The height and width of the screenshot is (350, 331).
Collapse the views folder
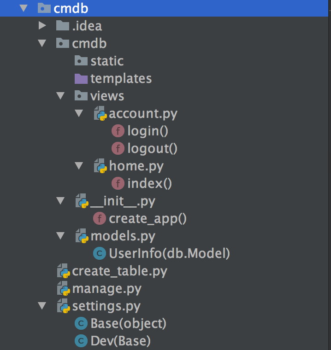[60, 96]
